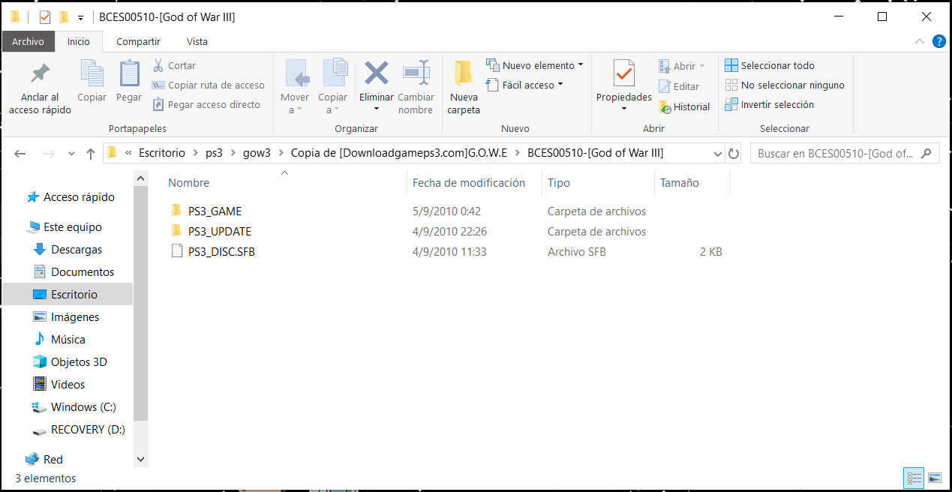952x492 pixels.
Task: Click ps3 in the address breadcrumb
Action: click(214, 153)
